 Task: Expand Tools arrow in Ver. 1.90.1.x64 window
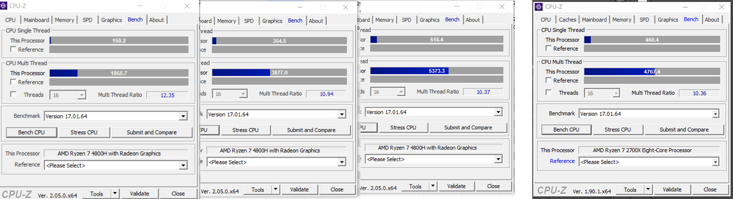(x=648, y=189)
